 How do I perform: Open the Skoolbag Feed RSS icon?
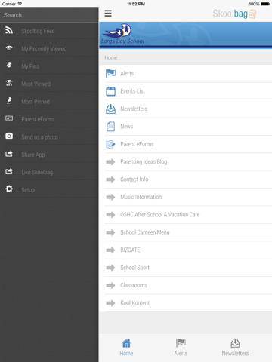(9, 30)
